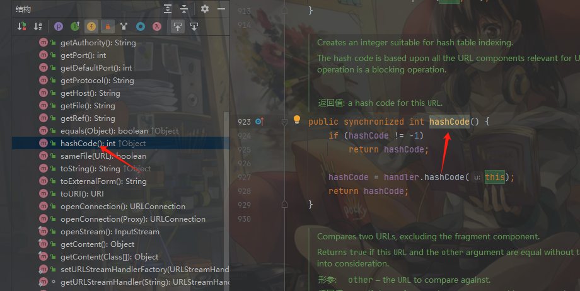Screen dimensions: 580x291
Task: Sort structure by visibility
Action: [x=21, y=26]
